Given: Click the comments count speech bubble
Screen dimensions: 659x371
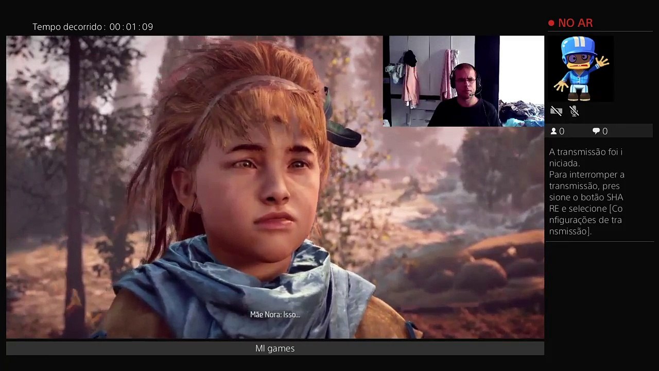Looking at the screenshot, I should click(596, 131).
